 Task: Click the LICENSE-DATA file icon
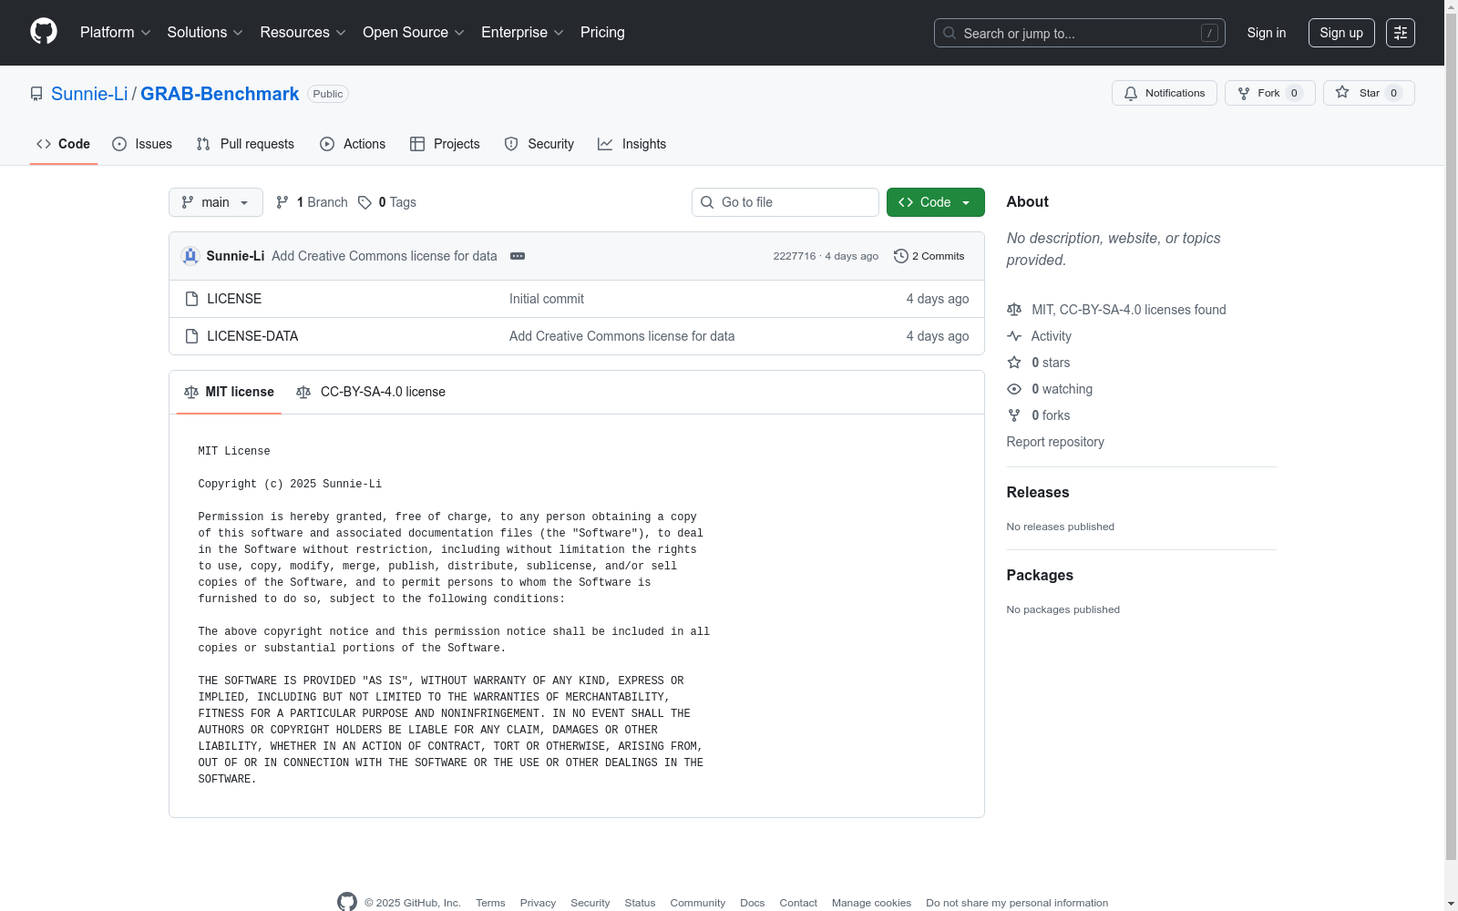pos(191,336)
